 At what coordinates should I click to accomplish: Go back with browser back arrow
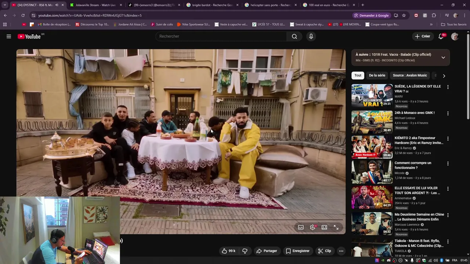click(x=5, y=15)
